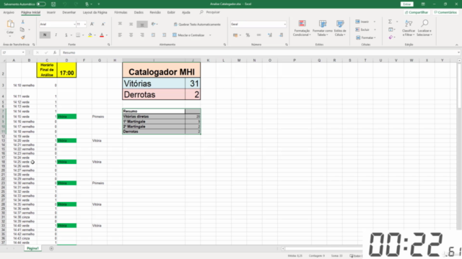
Task: Toggle Salvamento Automático switch
Action: [41, 4]
